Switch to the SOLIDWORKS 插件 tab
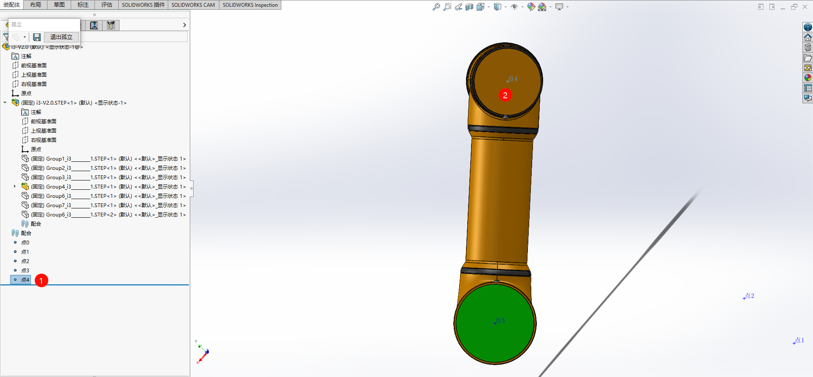 click(143, 5)
